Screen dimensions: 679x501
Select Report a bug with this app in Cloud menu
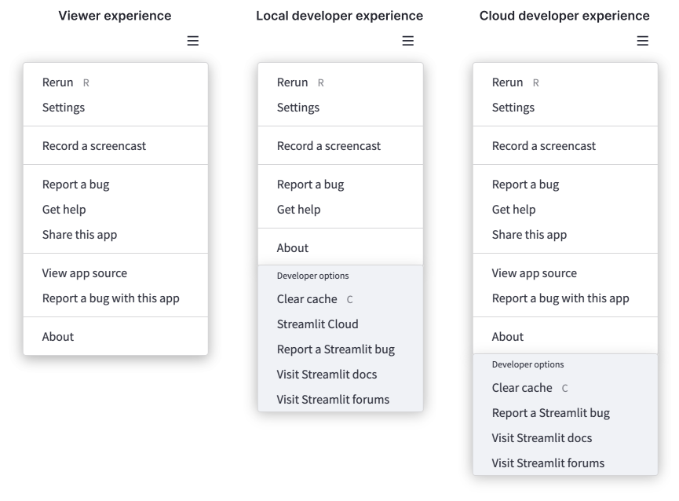(560, 298)
